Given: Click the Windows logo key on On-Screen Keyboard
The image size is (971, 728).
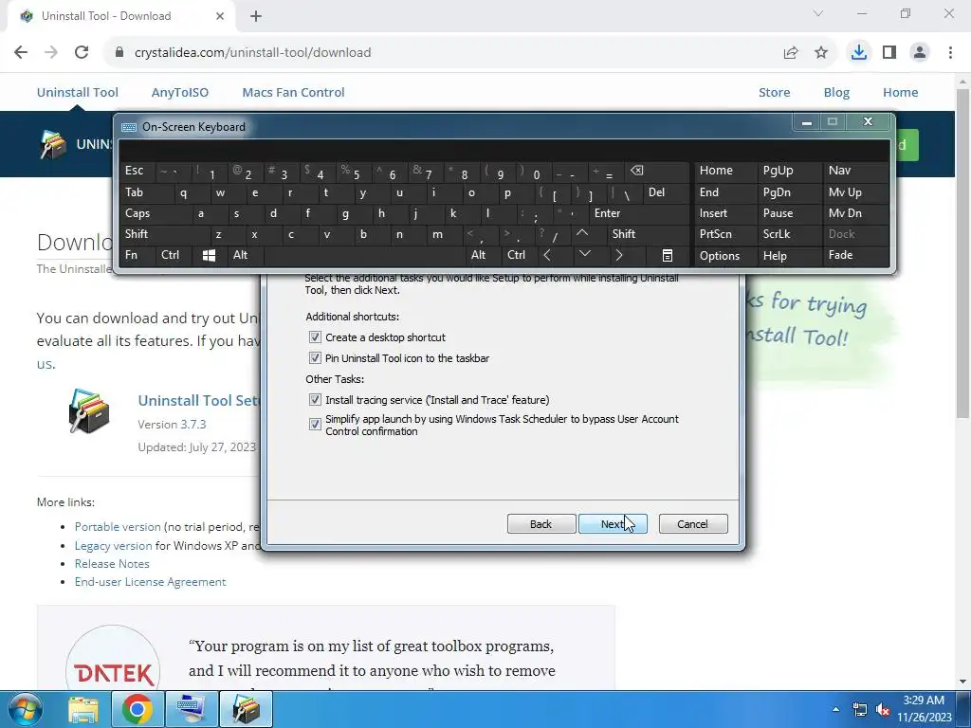Looking at the screenshot, I should [x=210, y=255].
